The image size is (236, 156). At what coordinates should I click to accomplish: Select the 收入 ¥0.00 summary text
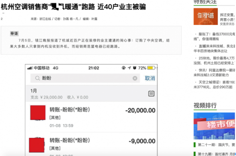click(x=78, y=97)
